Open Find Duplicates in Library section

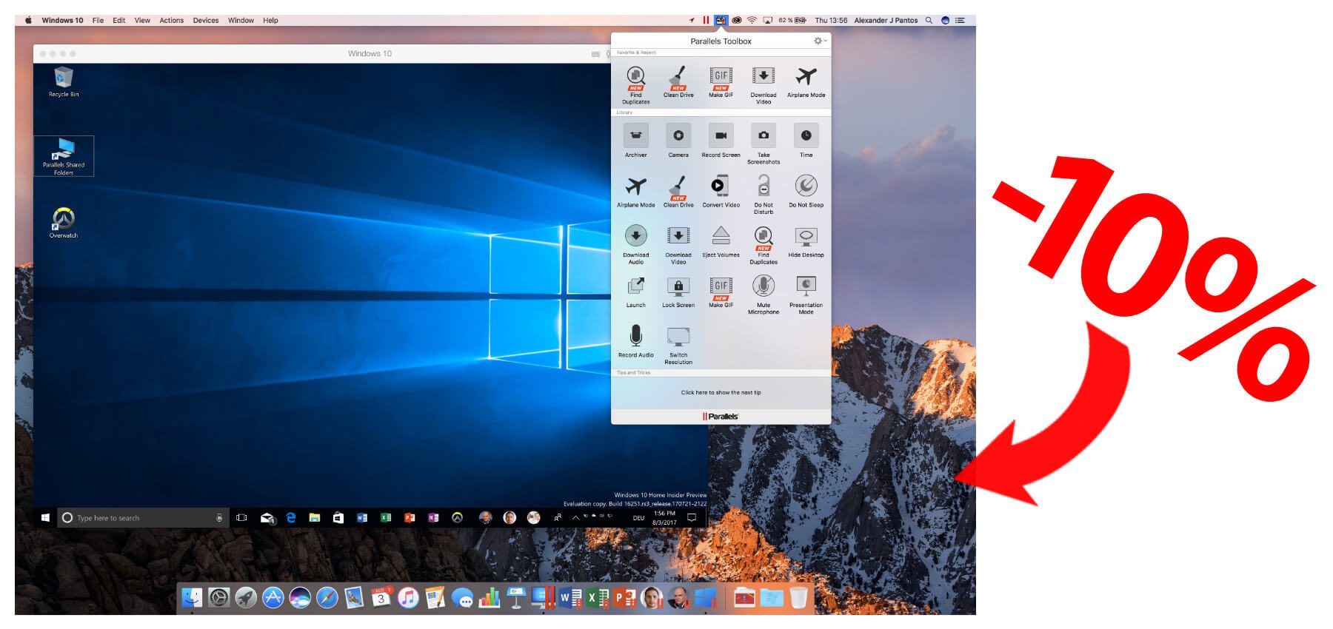[764, 244]
